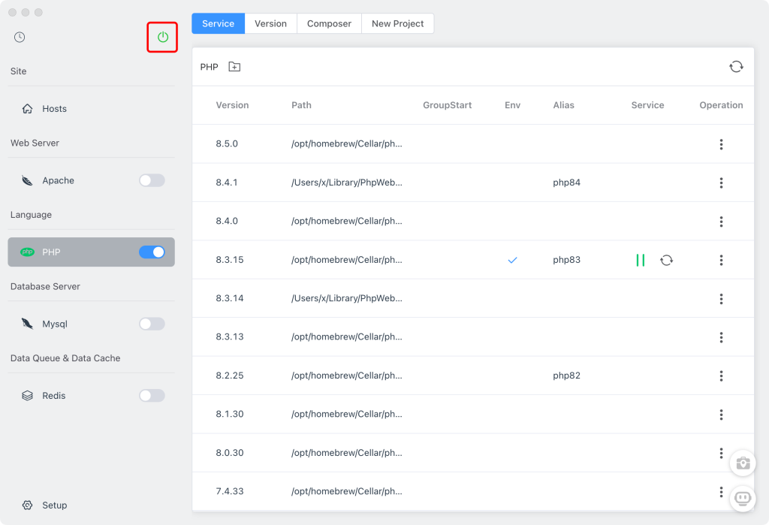Enable the Apache toggle switch

click(152, 180)
